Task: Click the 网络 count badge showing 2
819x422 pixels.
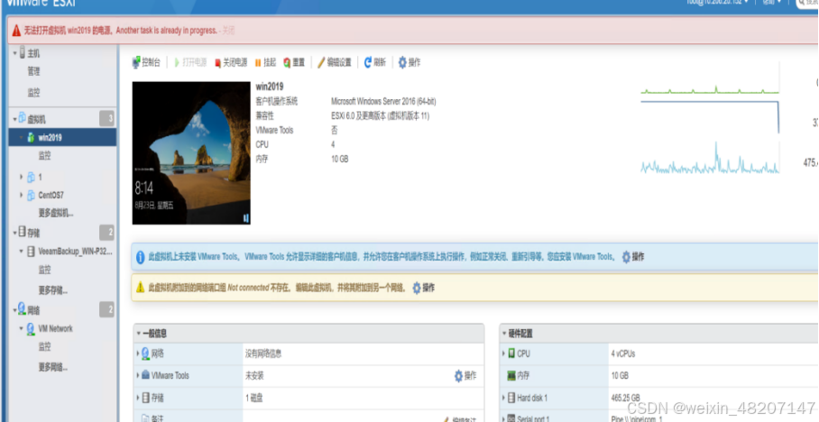Action: click(107, 309)
